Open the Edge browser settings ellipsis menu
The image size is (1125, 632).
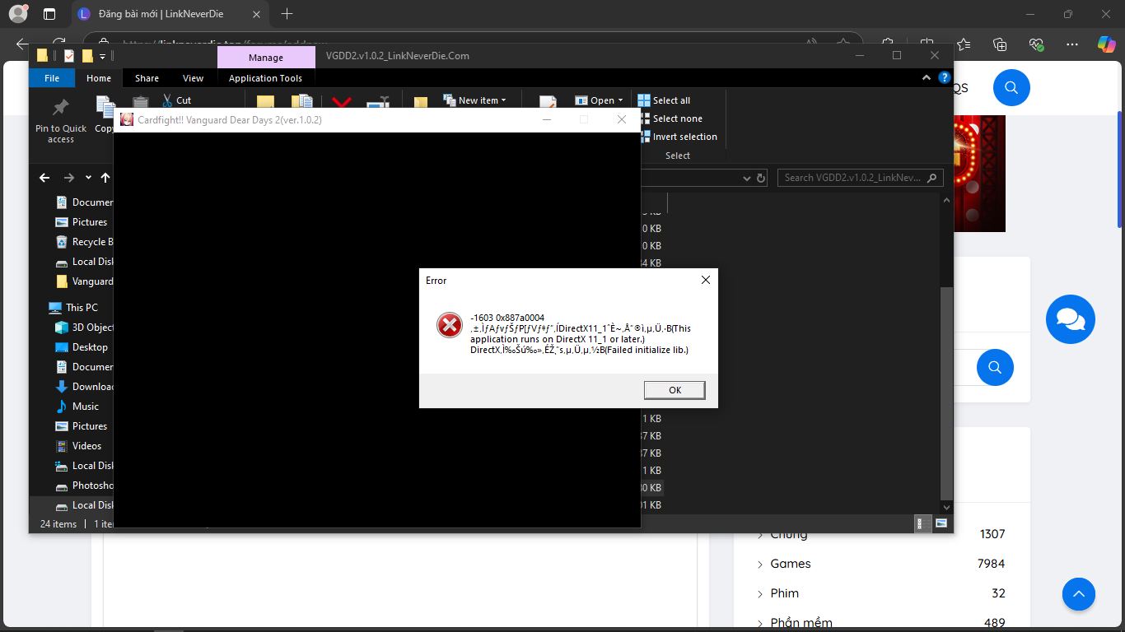(1071, 44)
